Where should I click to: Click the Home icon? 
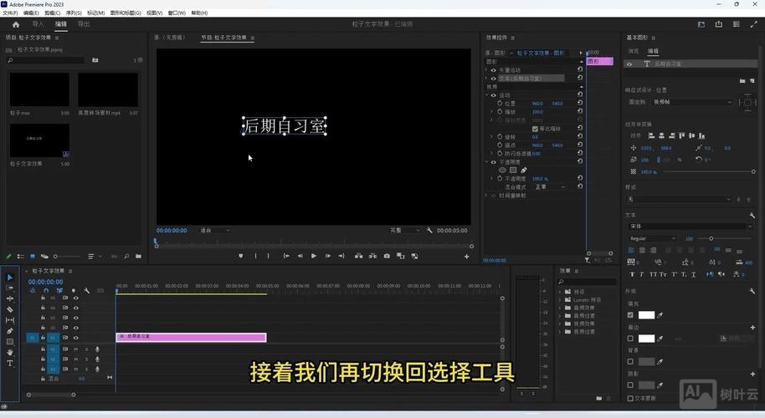point(16,24)
